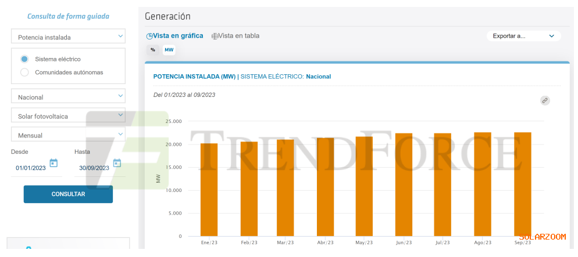Switch chart units to MW

[x=169, y=50]
